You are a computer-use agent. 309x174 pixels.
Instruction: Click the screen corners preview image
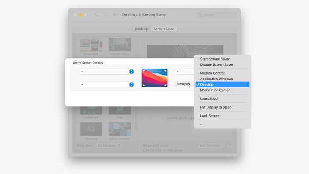154,78
